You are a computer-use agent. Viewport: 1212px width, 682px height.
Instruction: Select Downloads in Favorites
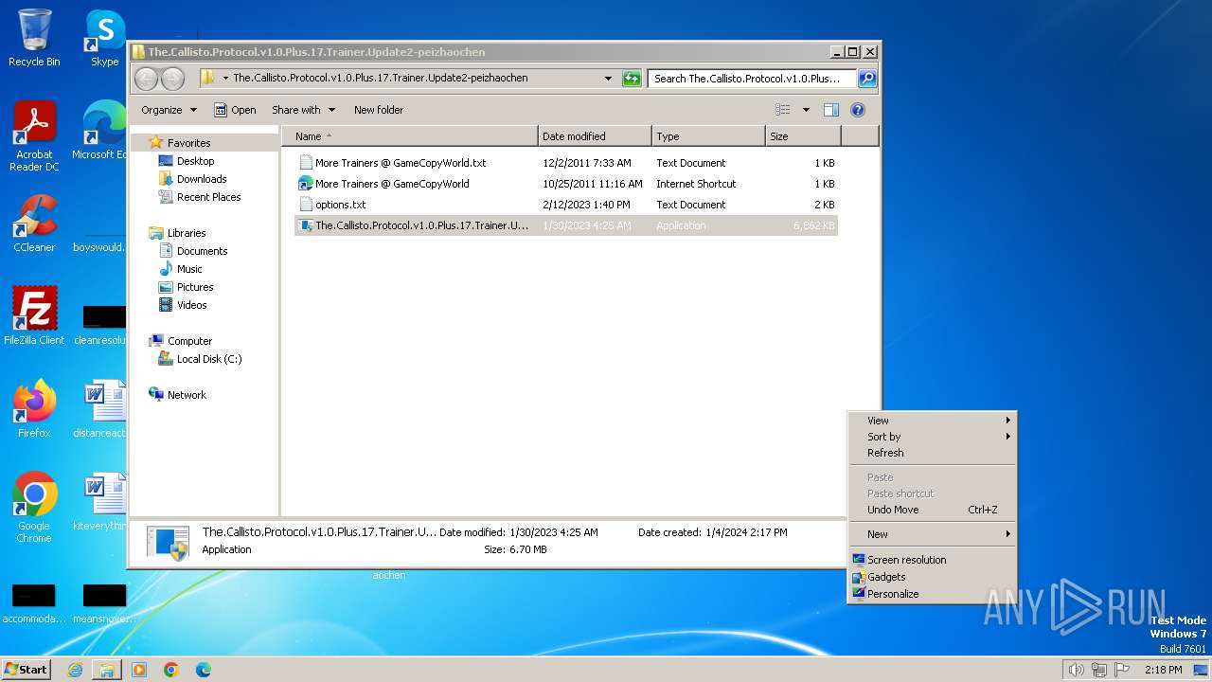(192, 179)
